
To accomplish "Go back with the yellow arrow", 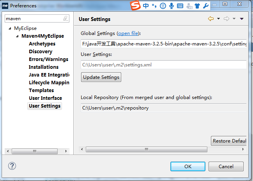I will point(211,19).
